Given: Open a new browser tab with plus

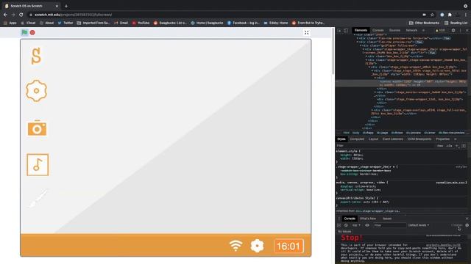Looking at the screenshot, I should (66, 6).
